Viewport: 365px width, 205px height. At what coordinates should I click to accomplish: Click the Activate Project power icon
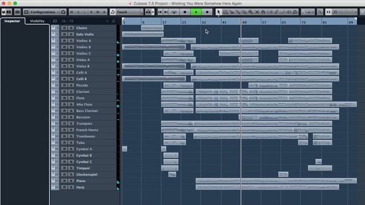point(3,12)
